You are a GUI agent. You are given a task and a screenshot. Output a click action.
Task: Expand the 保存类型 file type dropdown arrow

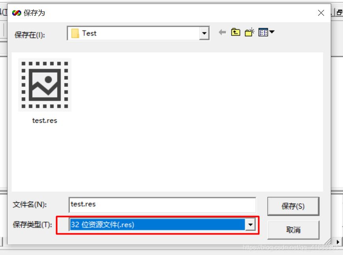click(x=251, y=225)
